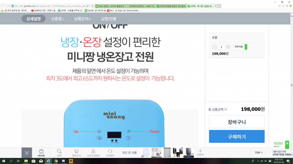
Task: Open 검색 search in the bottom bar
Action: point(59,153)
